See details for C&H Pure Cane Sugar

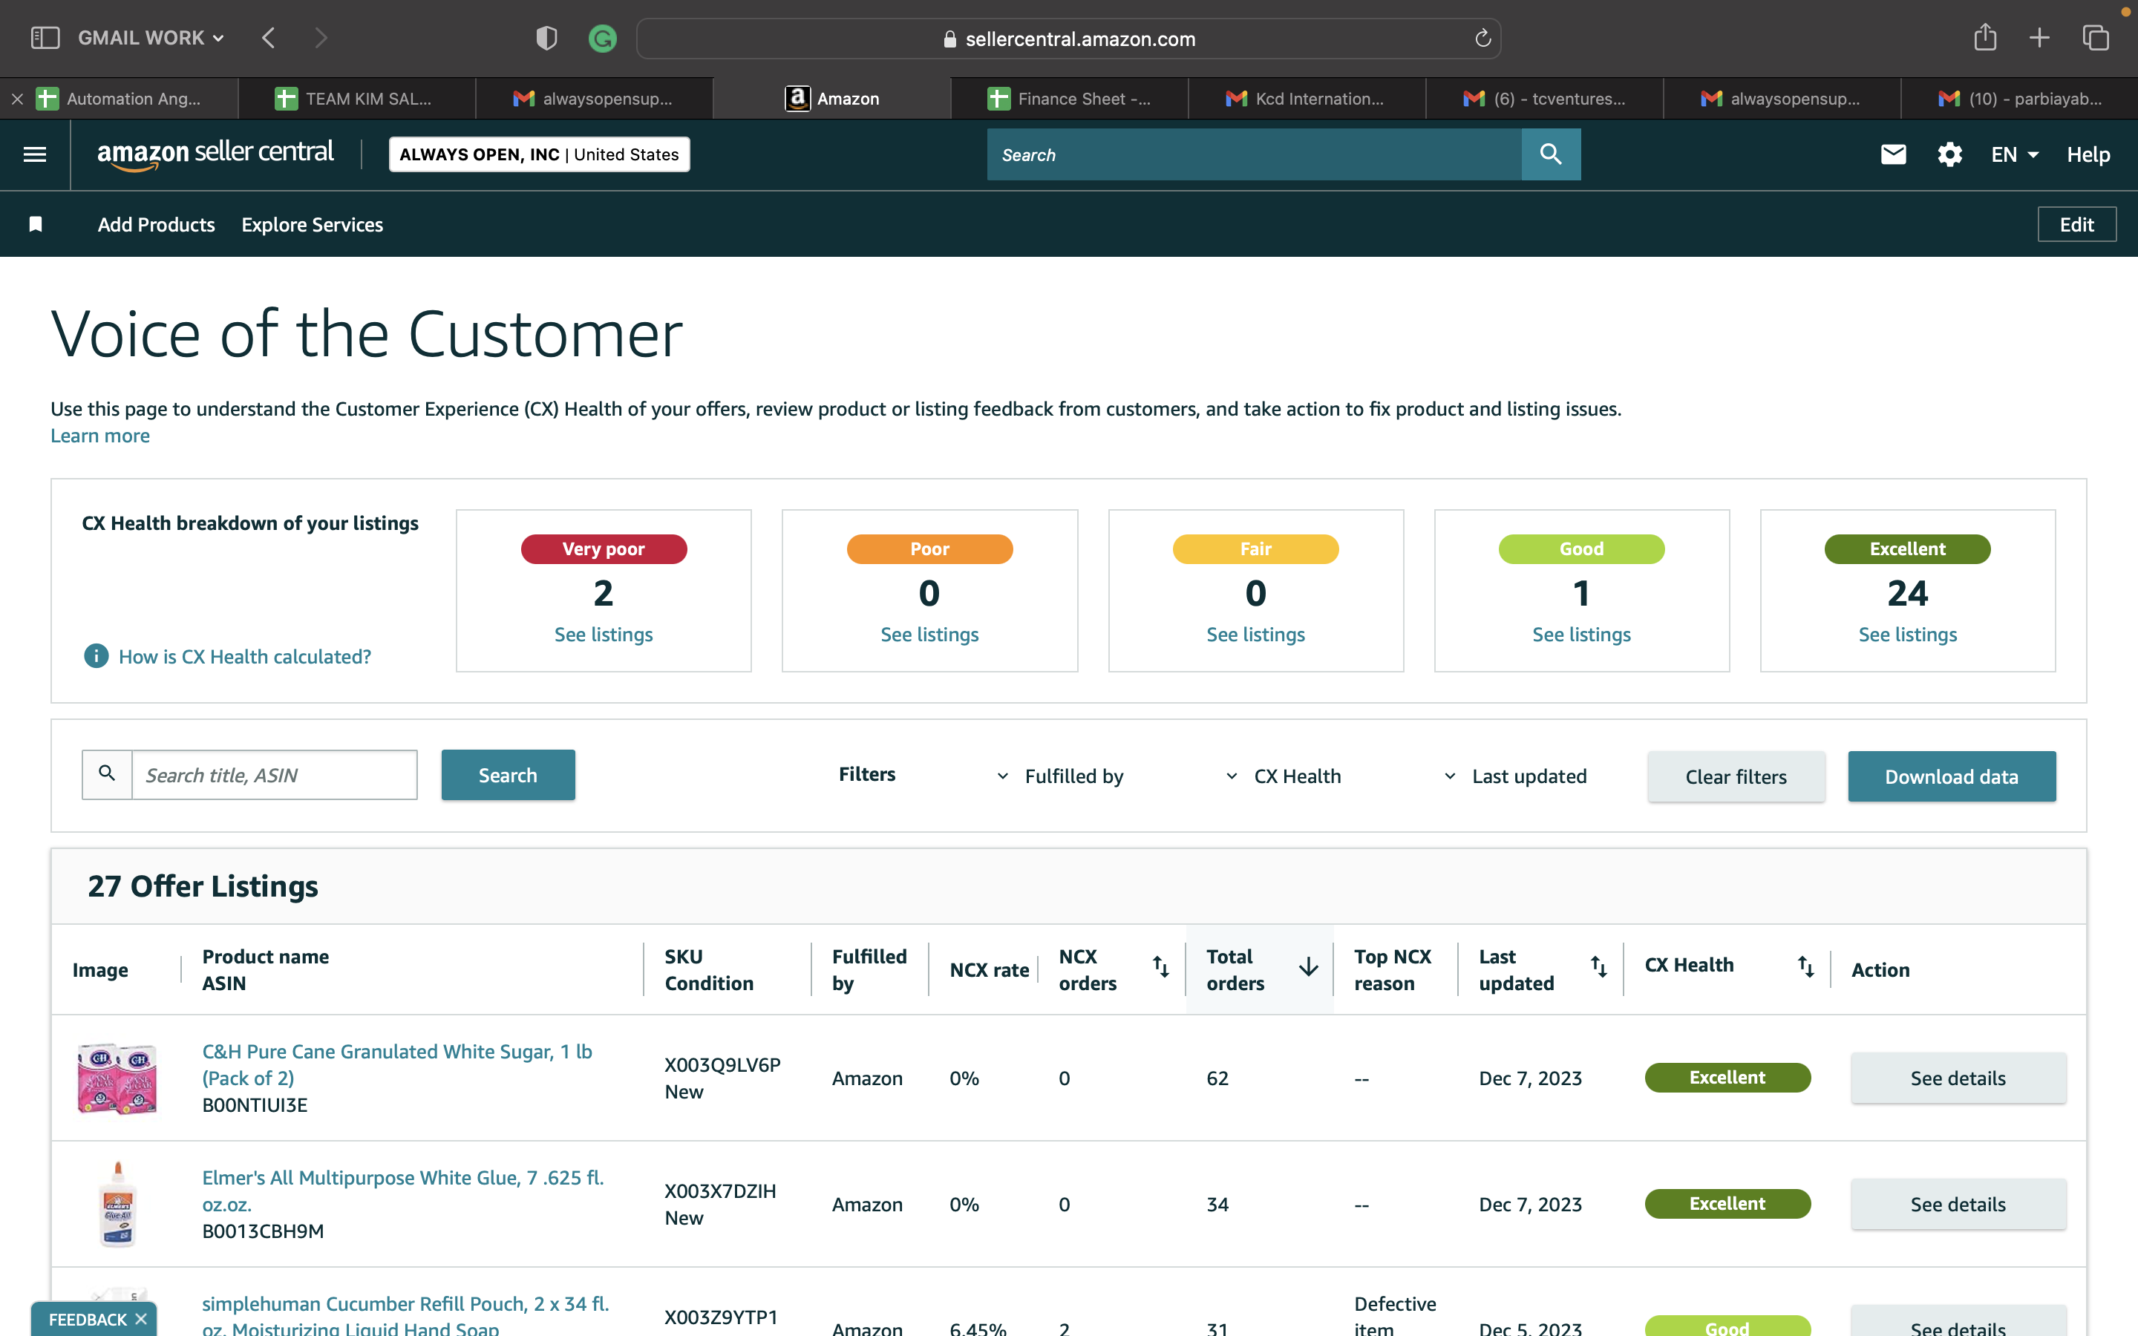(1958, 1078)
